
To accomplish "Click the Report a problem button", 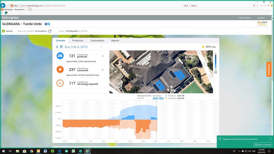I will [263, 145].
